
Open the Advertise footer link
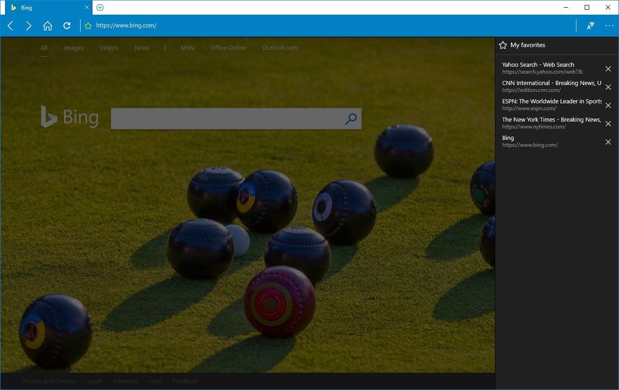125,381
